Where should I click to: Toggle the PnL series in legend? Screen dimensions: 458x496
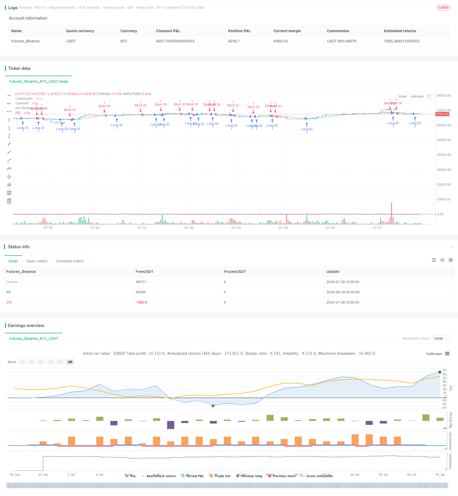click(x=130, y=476)
